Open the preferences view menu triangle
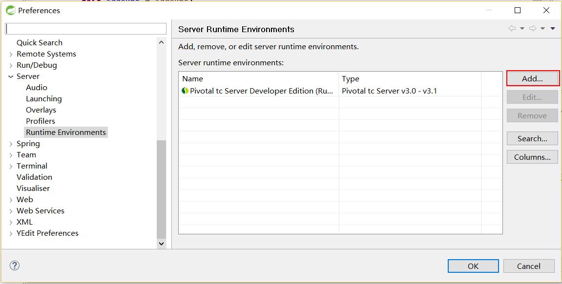The image size is (562, 284). 553,29
